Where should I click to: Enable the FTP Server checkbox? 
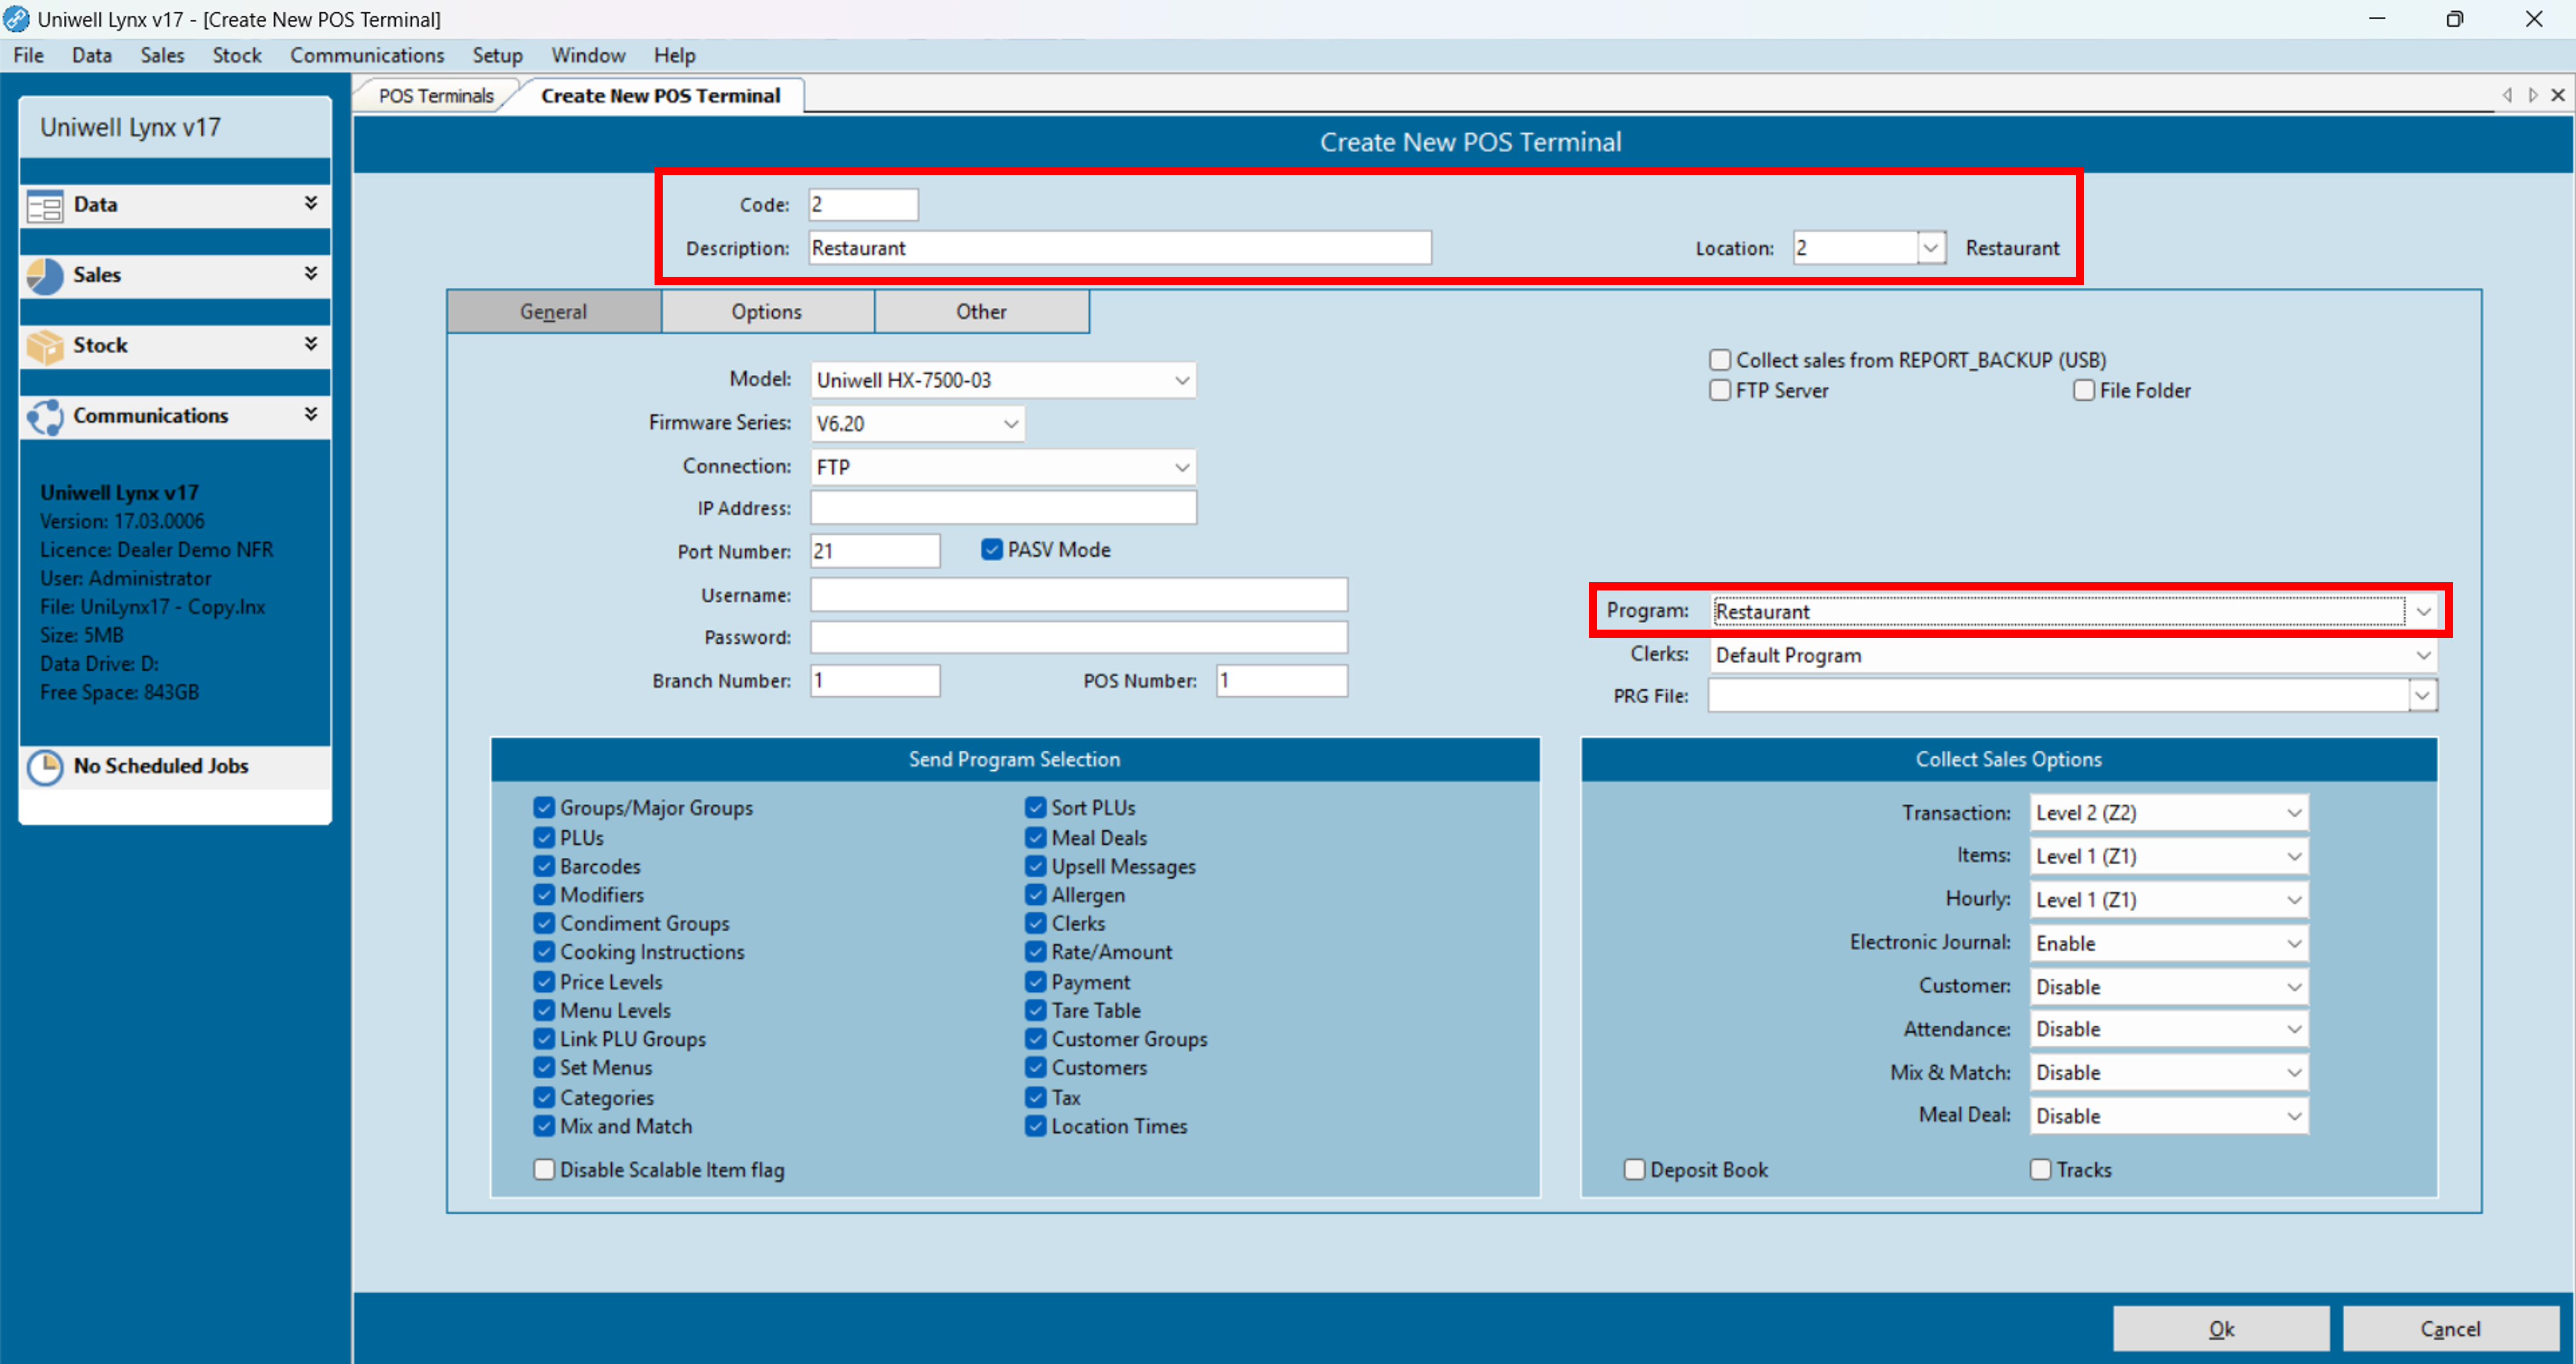(1720, 391)
